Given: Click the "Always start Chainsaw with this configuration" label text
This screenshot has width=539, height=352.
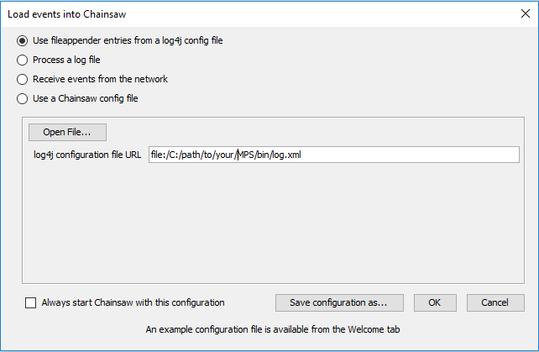Looking at the screenshot, I should (133, 302).
